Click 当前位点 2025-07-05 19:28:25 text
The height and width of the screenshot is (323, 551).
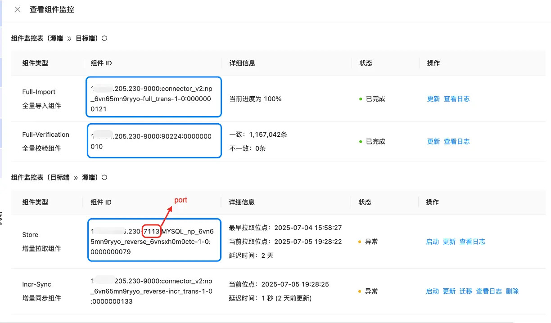[x=279, y=284]
